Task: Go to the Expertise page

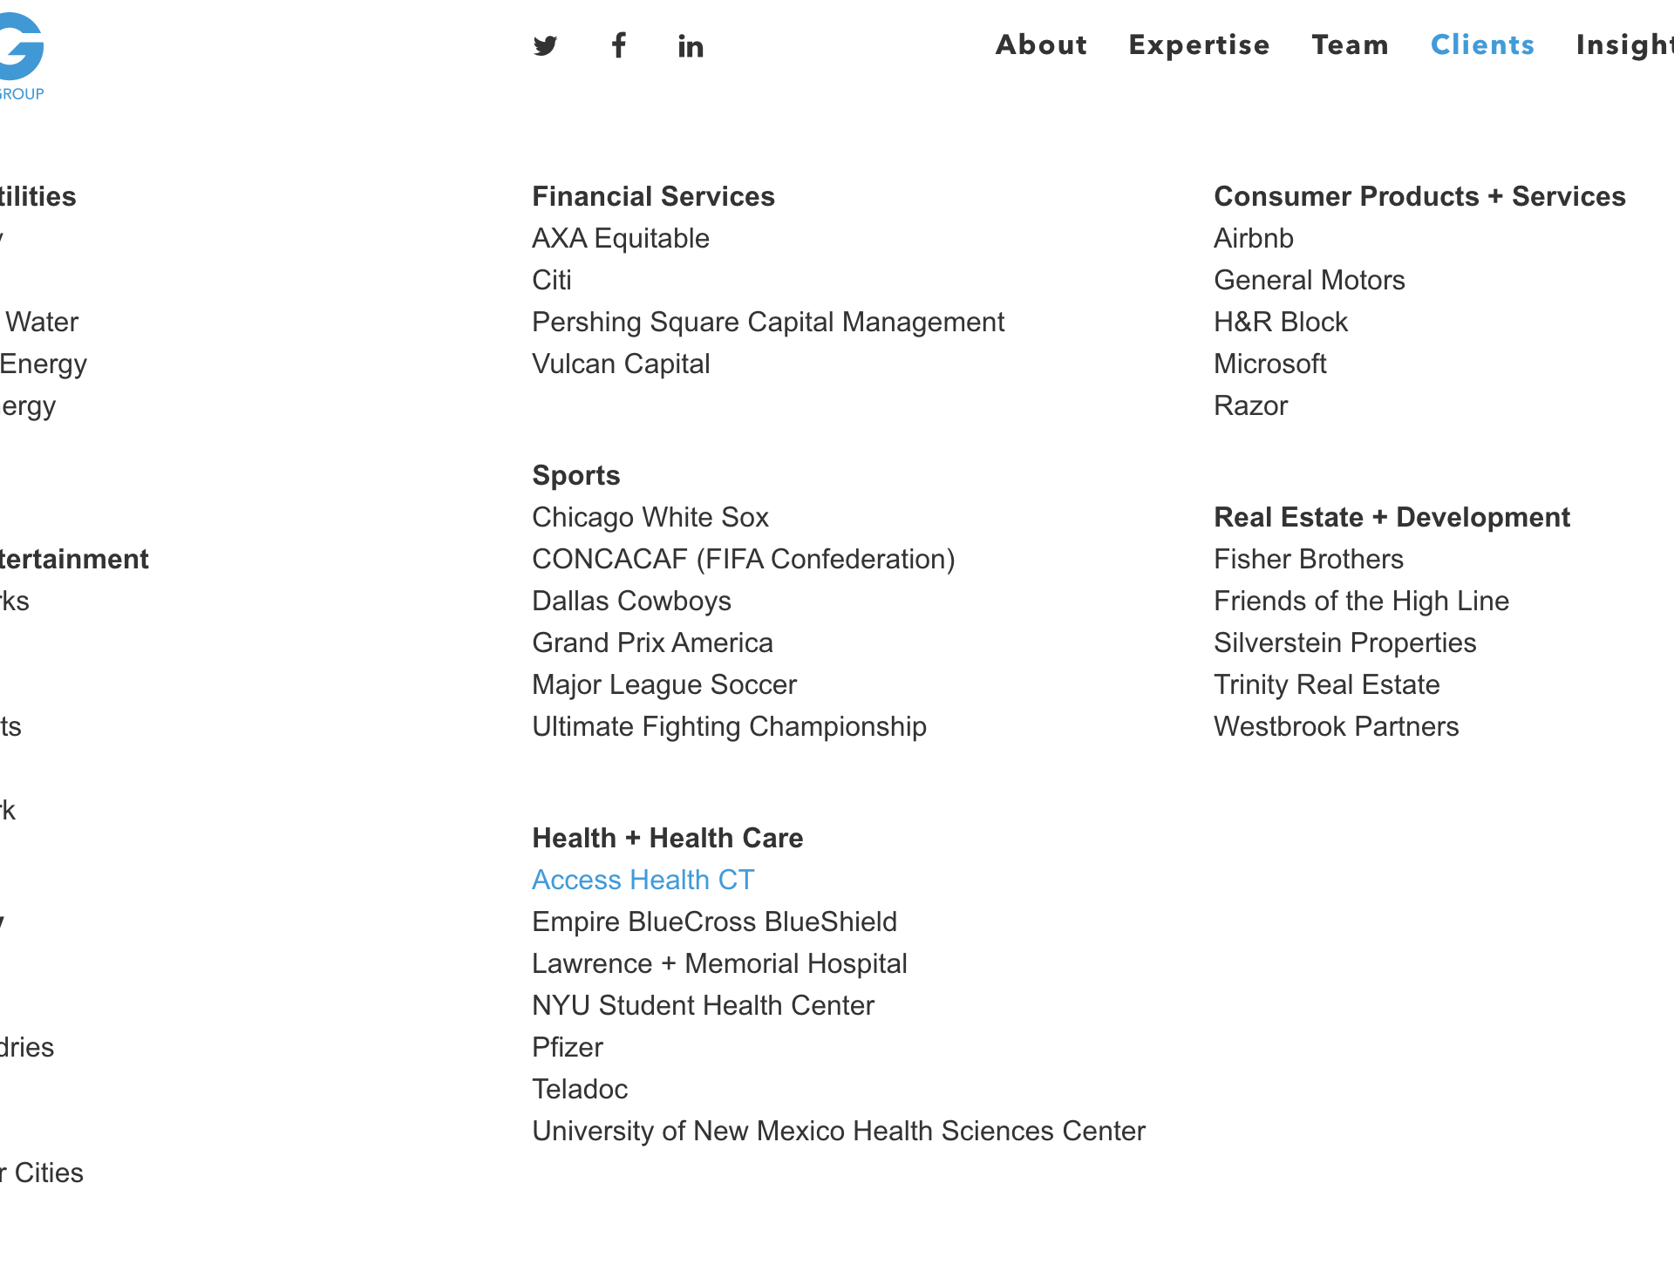Action: [x=1199, y=44]
